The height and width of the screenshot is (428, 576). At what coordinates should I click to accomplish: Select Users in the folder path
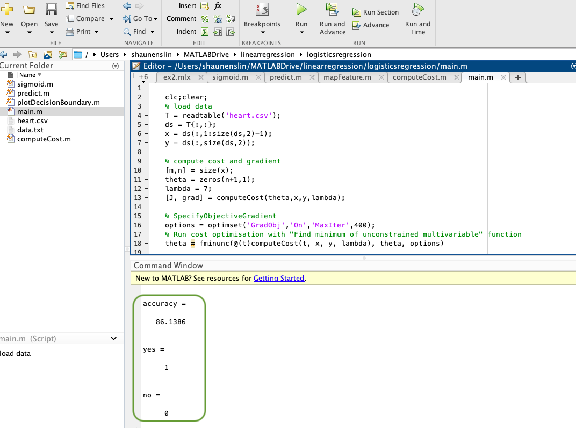point(110,54)
